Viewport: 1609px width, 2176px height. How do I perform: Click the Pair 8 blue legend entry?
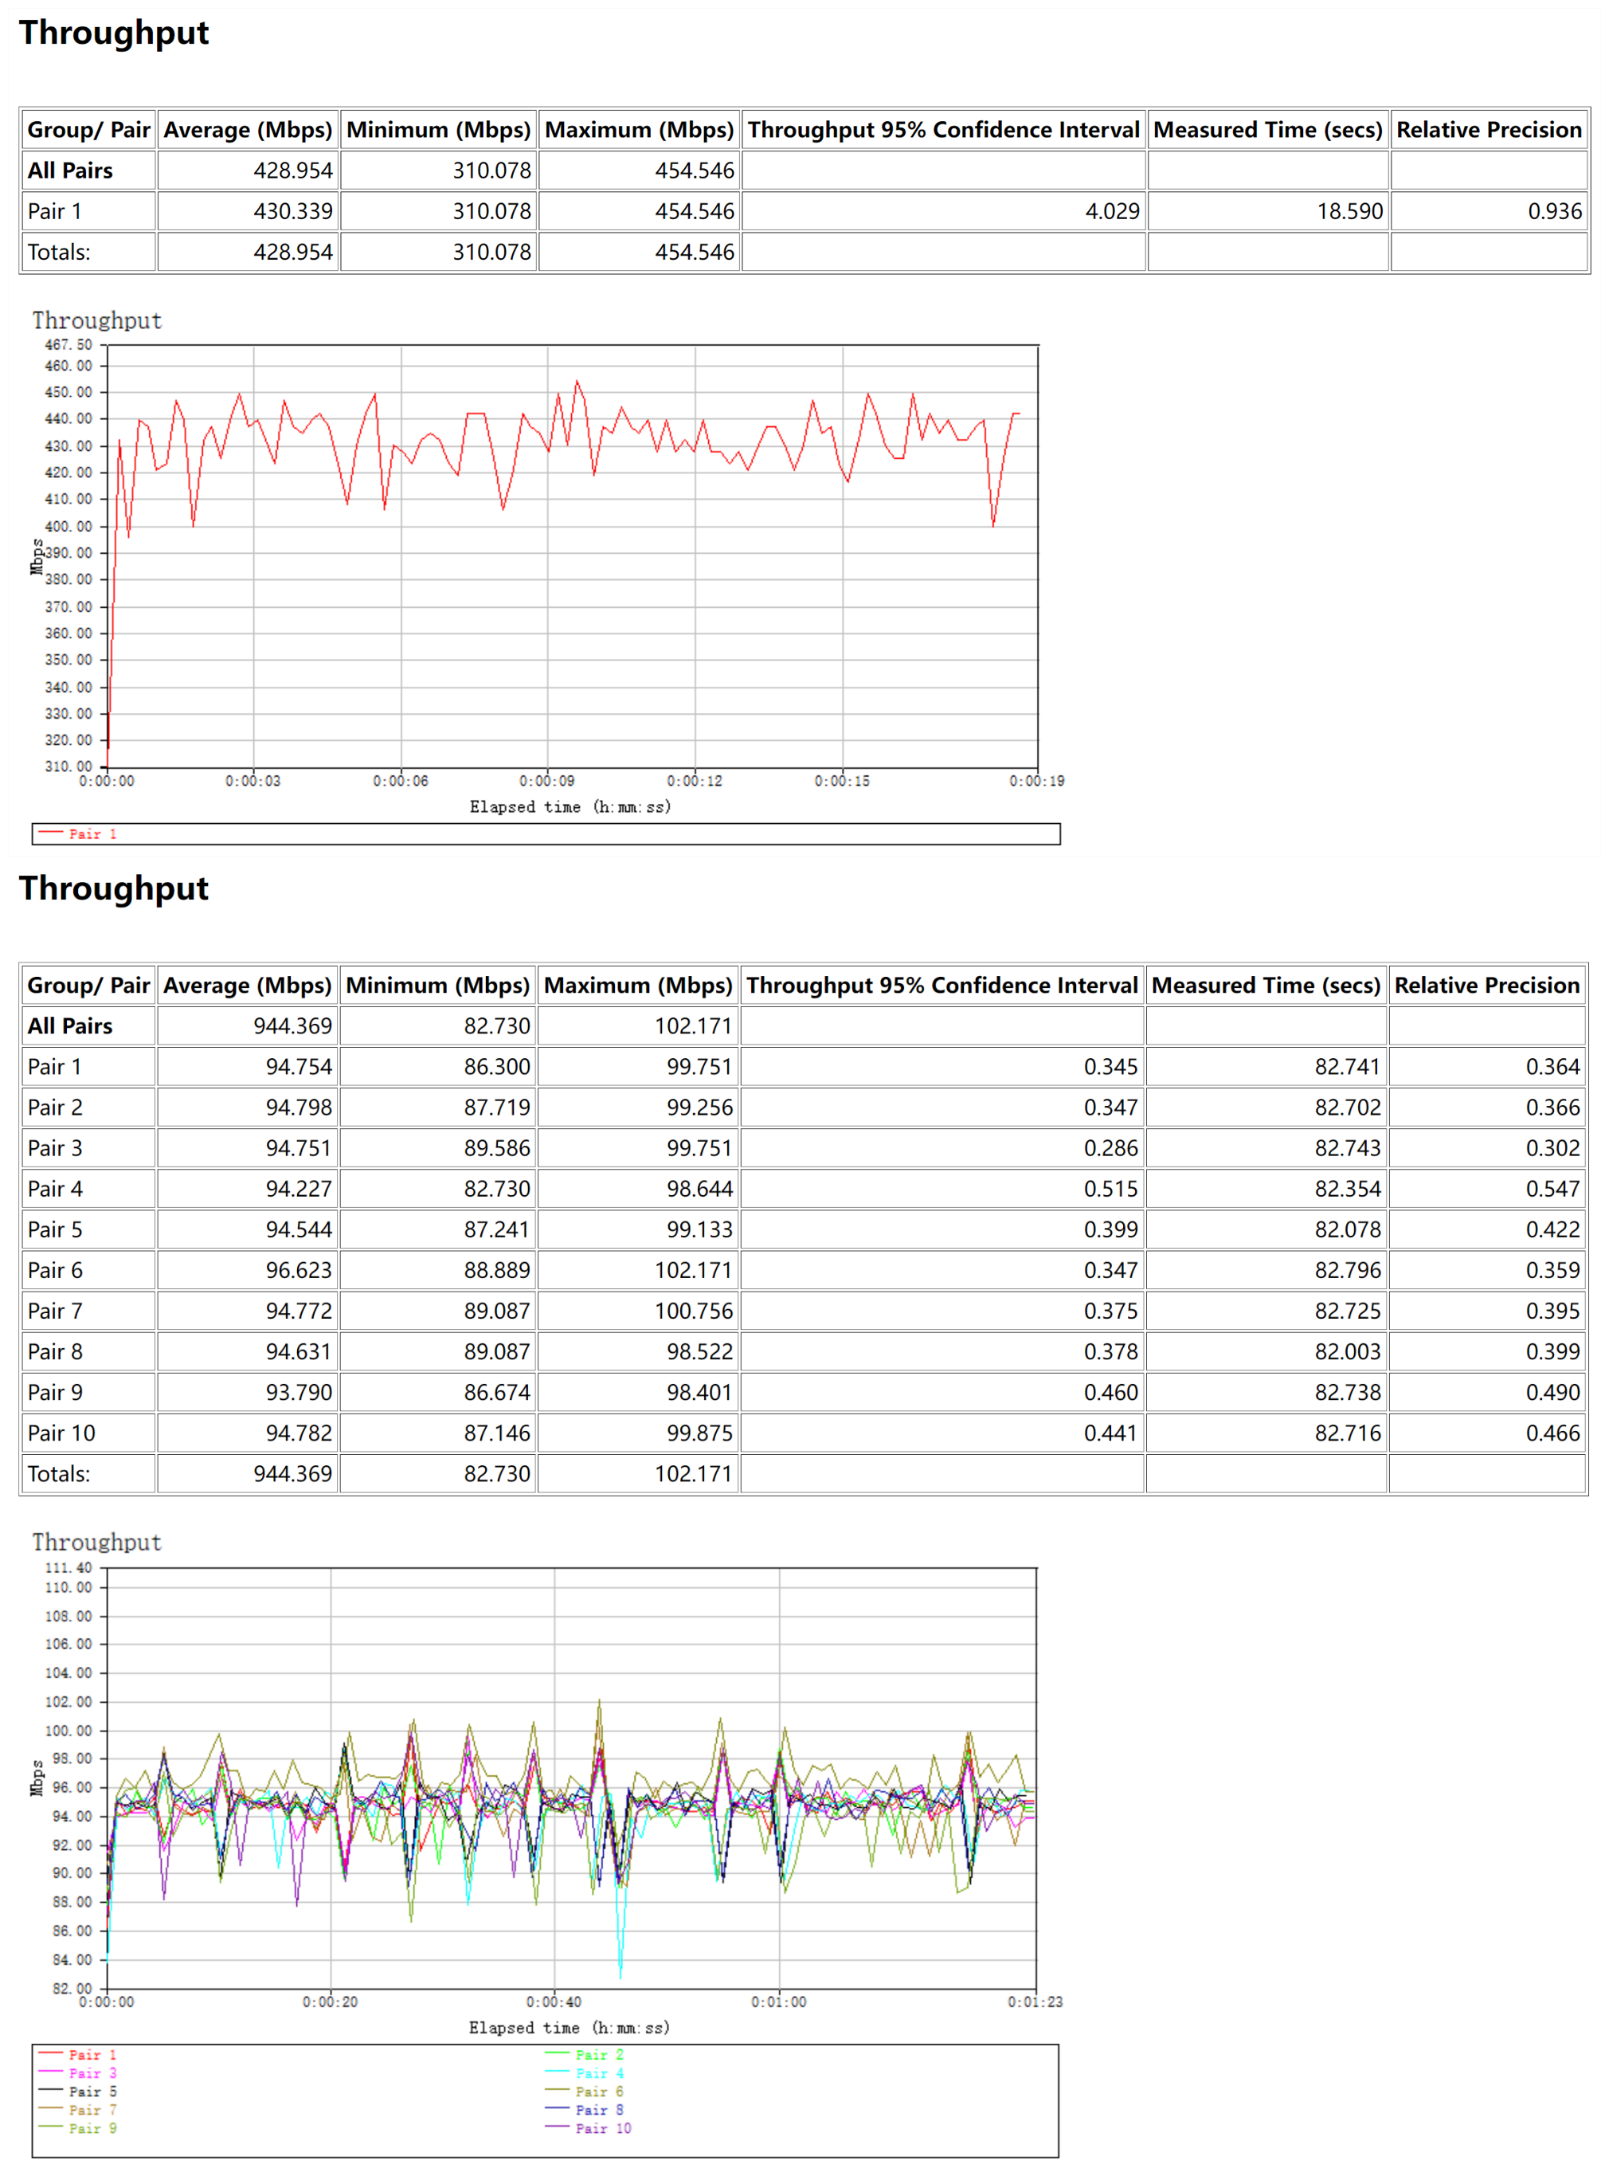point(598,2110)
